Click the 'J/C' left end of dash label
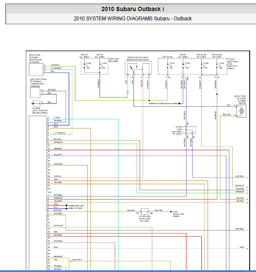Screen dimensions: 256x272 click(x=177, y=130)
